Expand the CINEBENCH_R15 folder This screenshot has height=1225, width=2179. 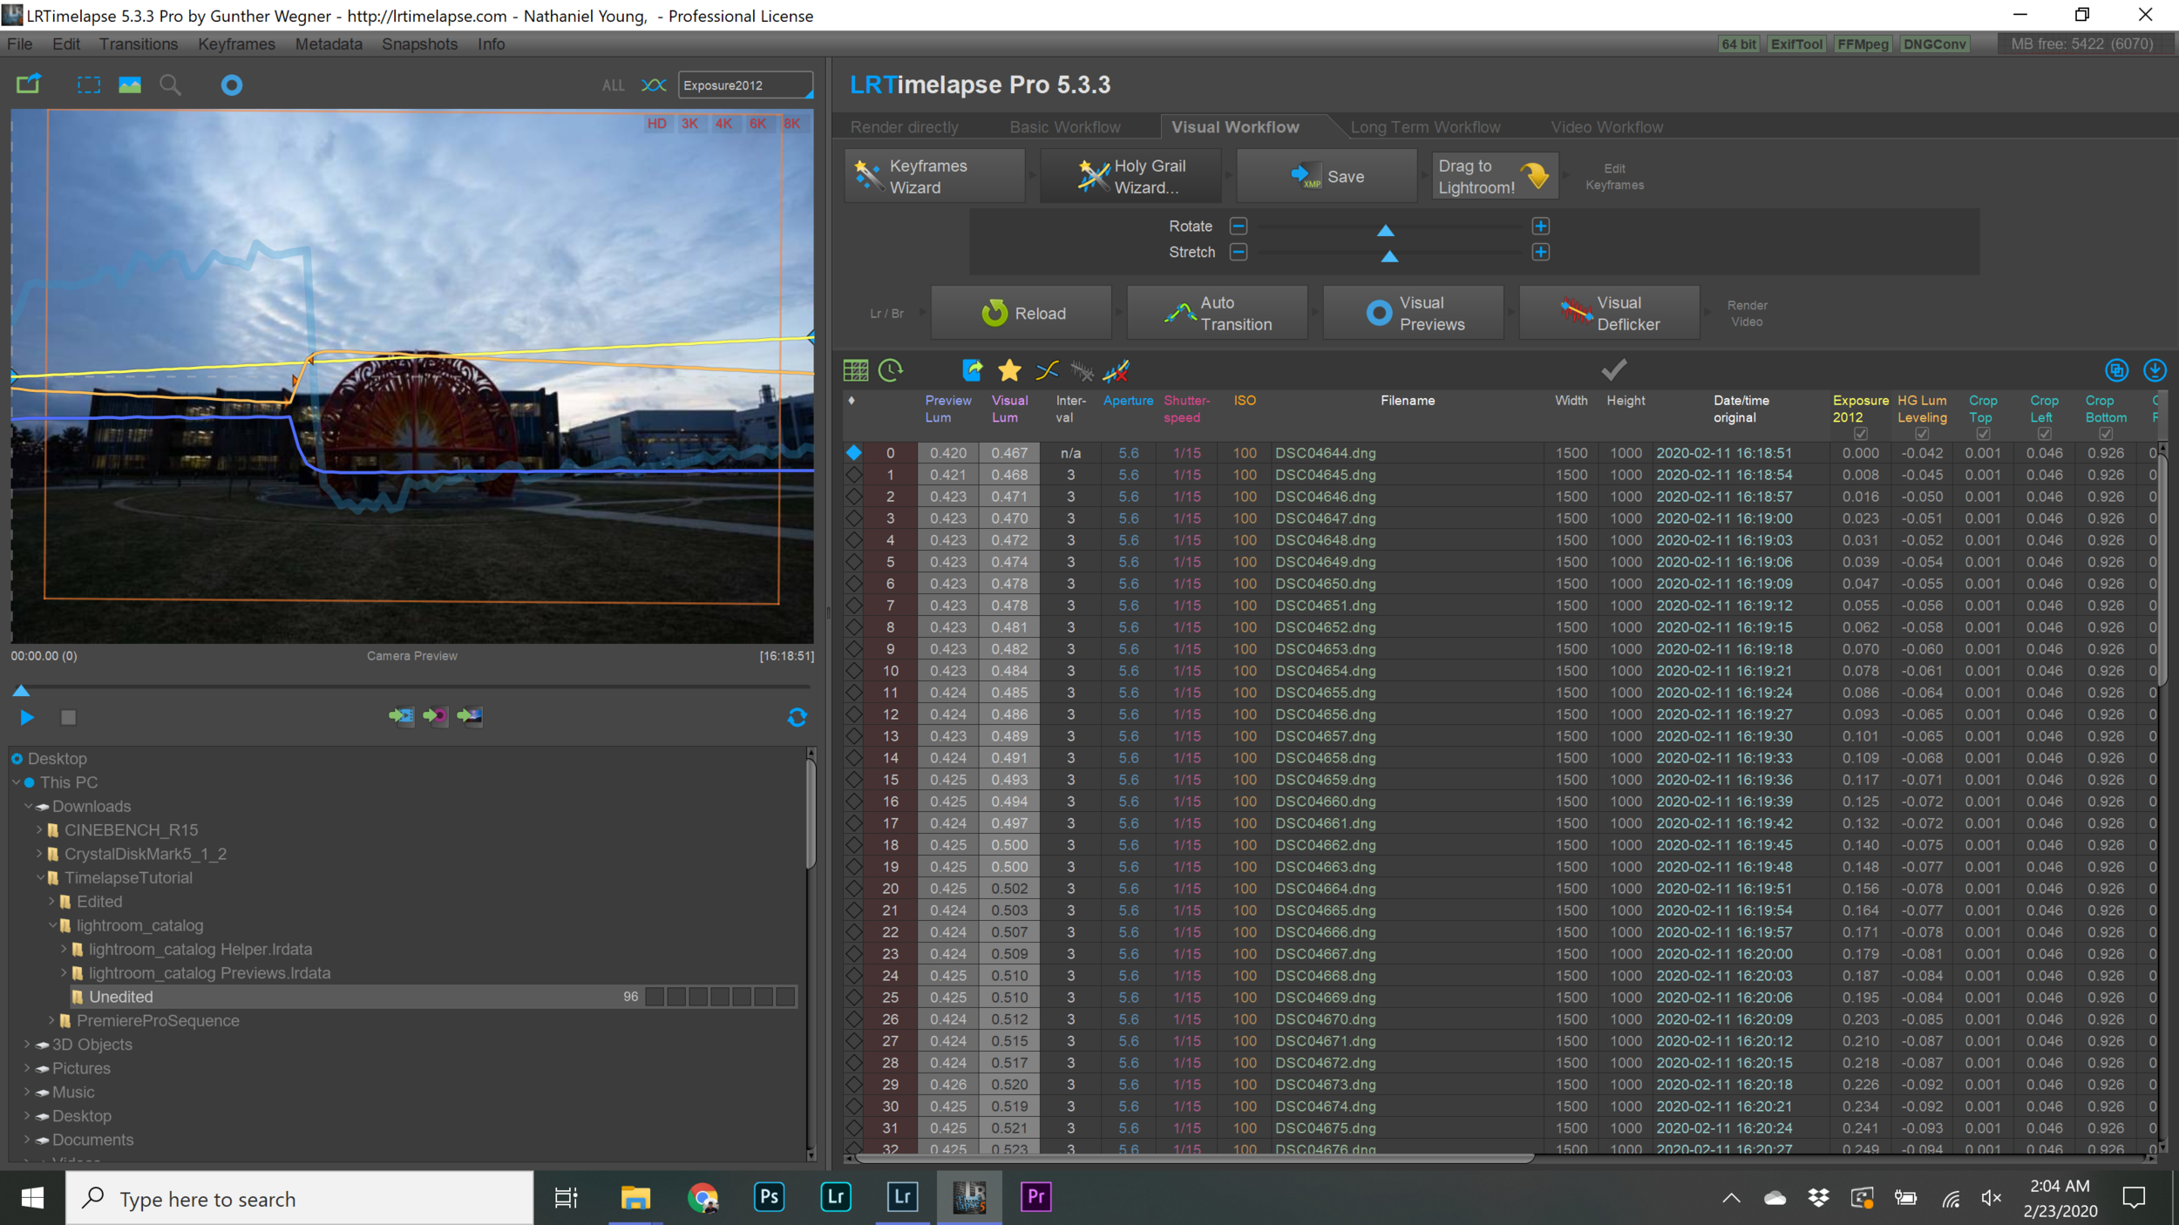[39, 829]
